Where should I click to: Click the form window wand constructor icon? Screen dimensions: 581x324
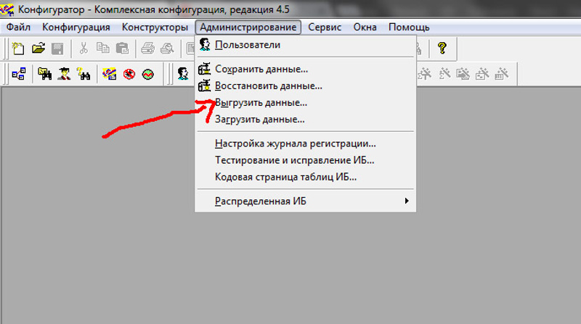[482, 74]
